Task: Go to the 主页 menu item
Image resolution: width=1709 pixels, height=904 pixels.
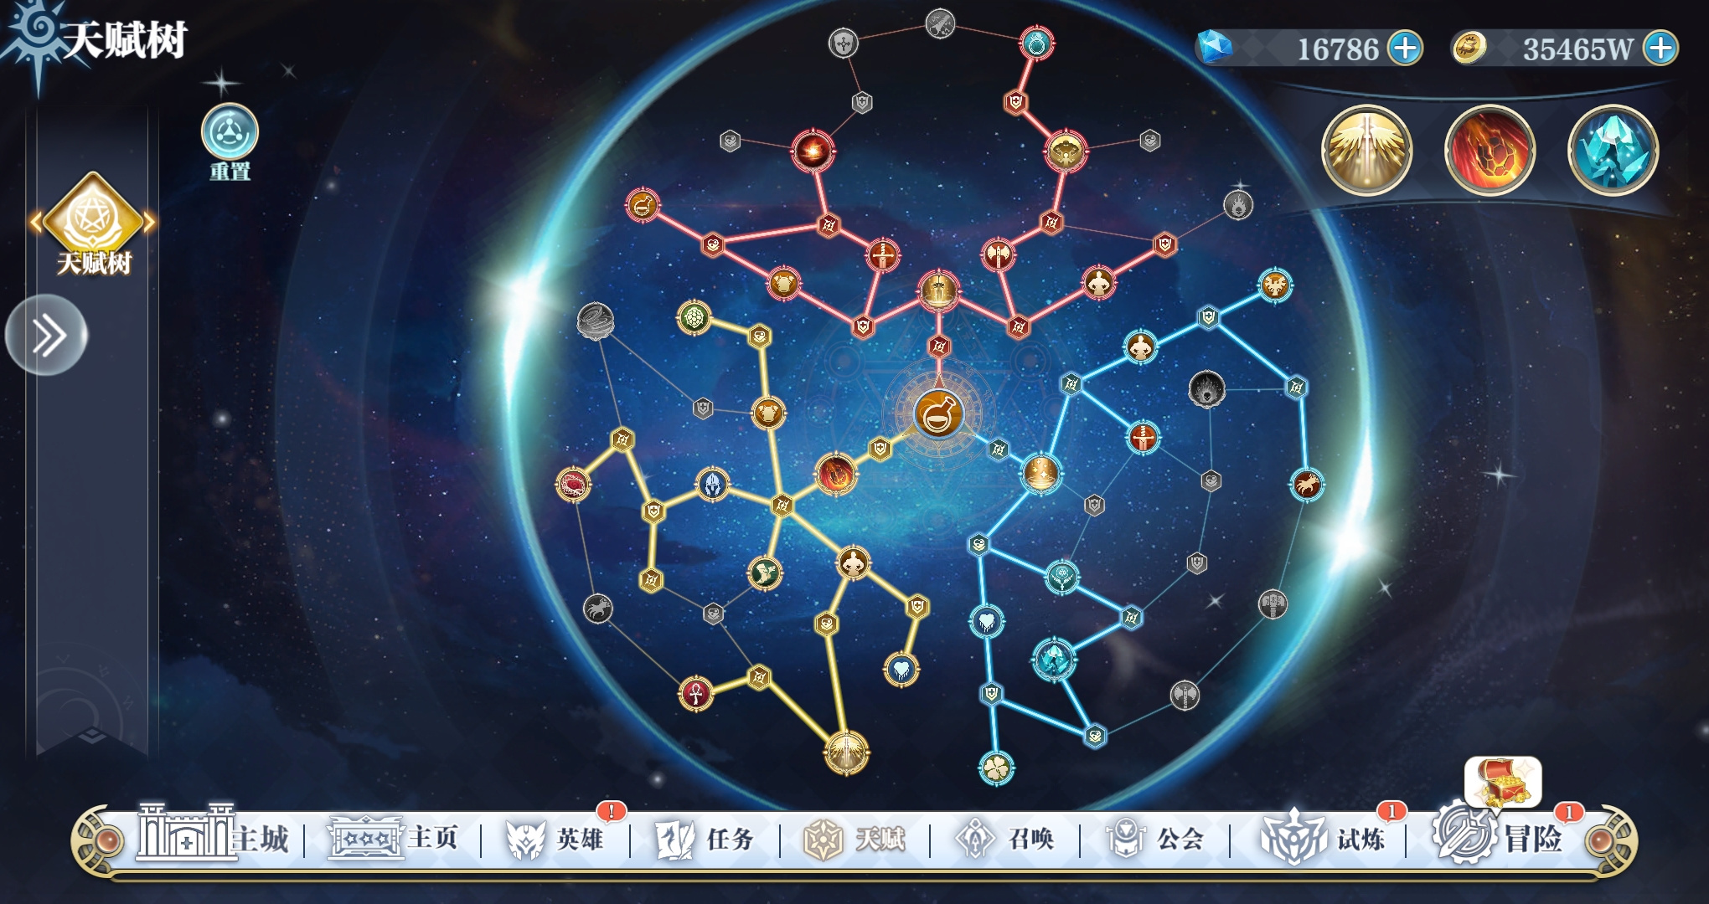Action: (394, 837)
